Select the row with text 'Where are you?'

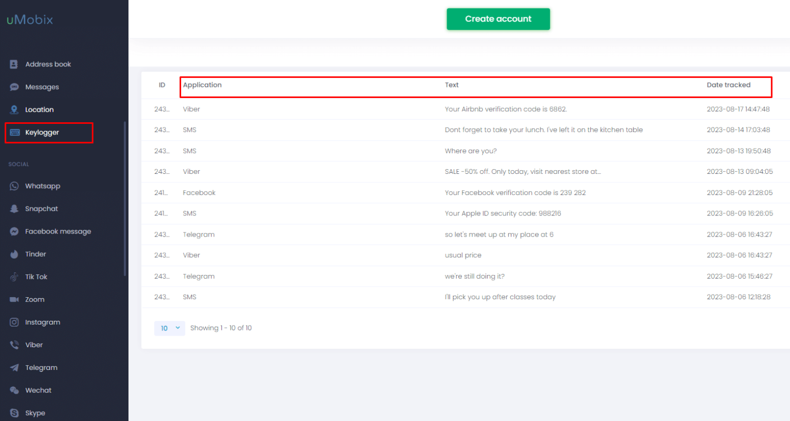point(470,151)
